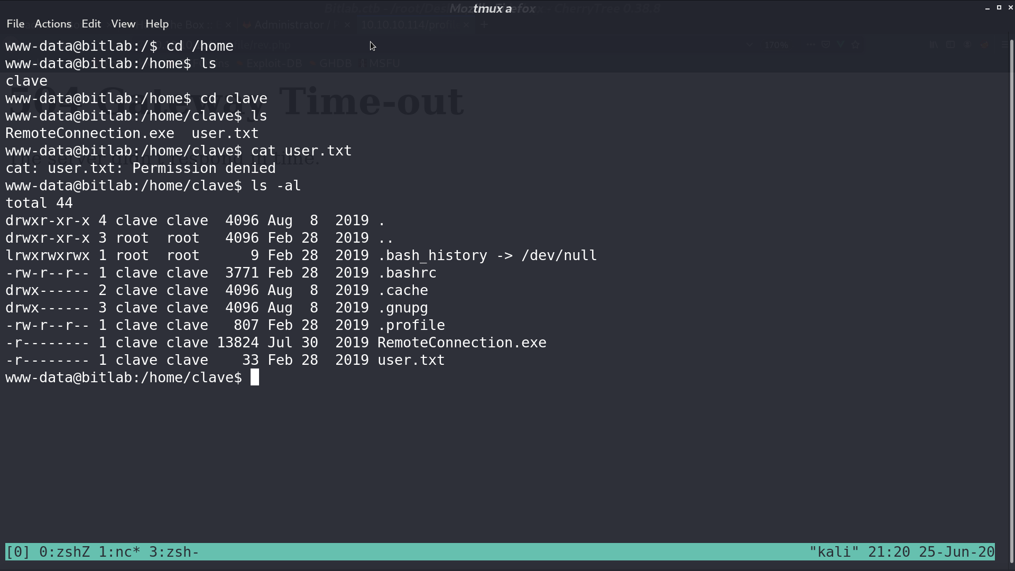Maximize the tmux terminal window

(x=999, y=7)
